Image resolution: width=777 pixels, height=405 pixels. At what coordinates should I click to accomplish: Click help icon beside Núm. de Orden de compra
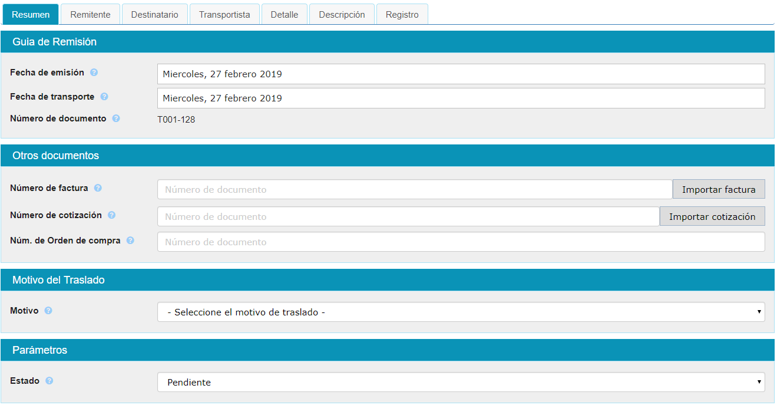tap(130, 241)
